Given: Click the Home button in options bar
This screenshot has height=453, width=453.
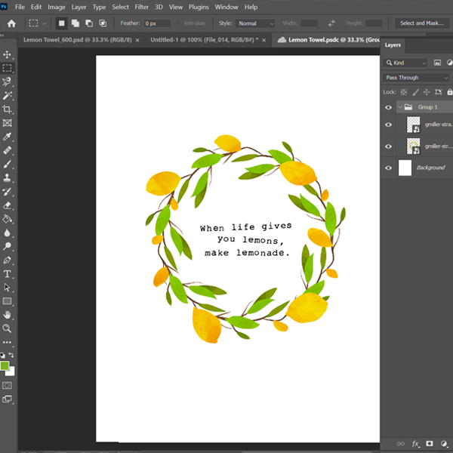Looking at the screenshot, I should click(11, 23).
